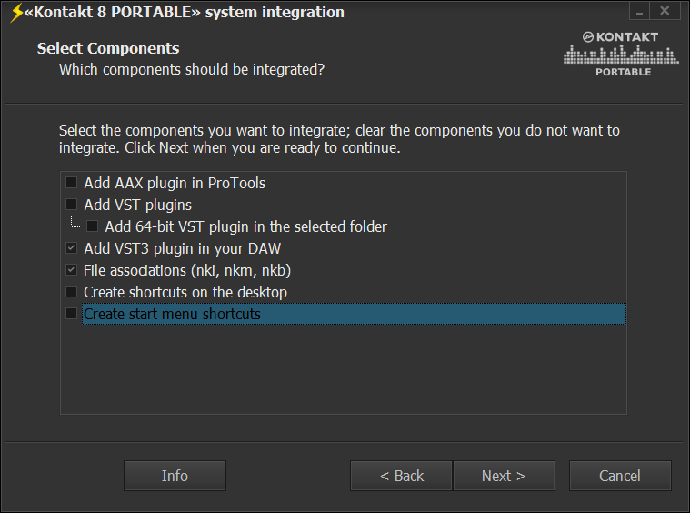Viewport: 690px width, 513px height.
Task: Minimize the system integration window
Action: [639, 11]
